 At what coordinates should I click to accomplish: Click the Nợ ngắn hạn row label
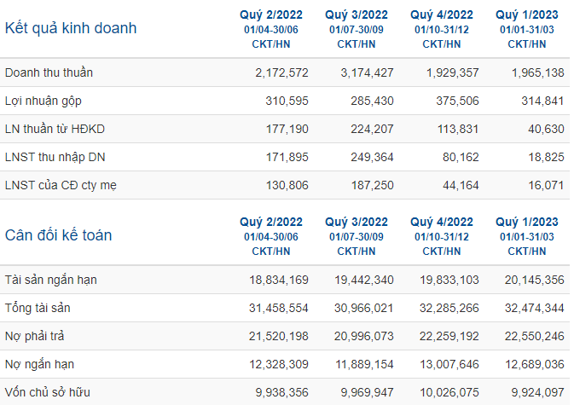39,364
